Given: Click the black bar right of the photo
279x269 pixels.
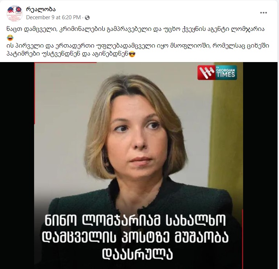Looking at the screenshot, I should (260, 166).
